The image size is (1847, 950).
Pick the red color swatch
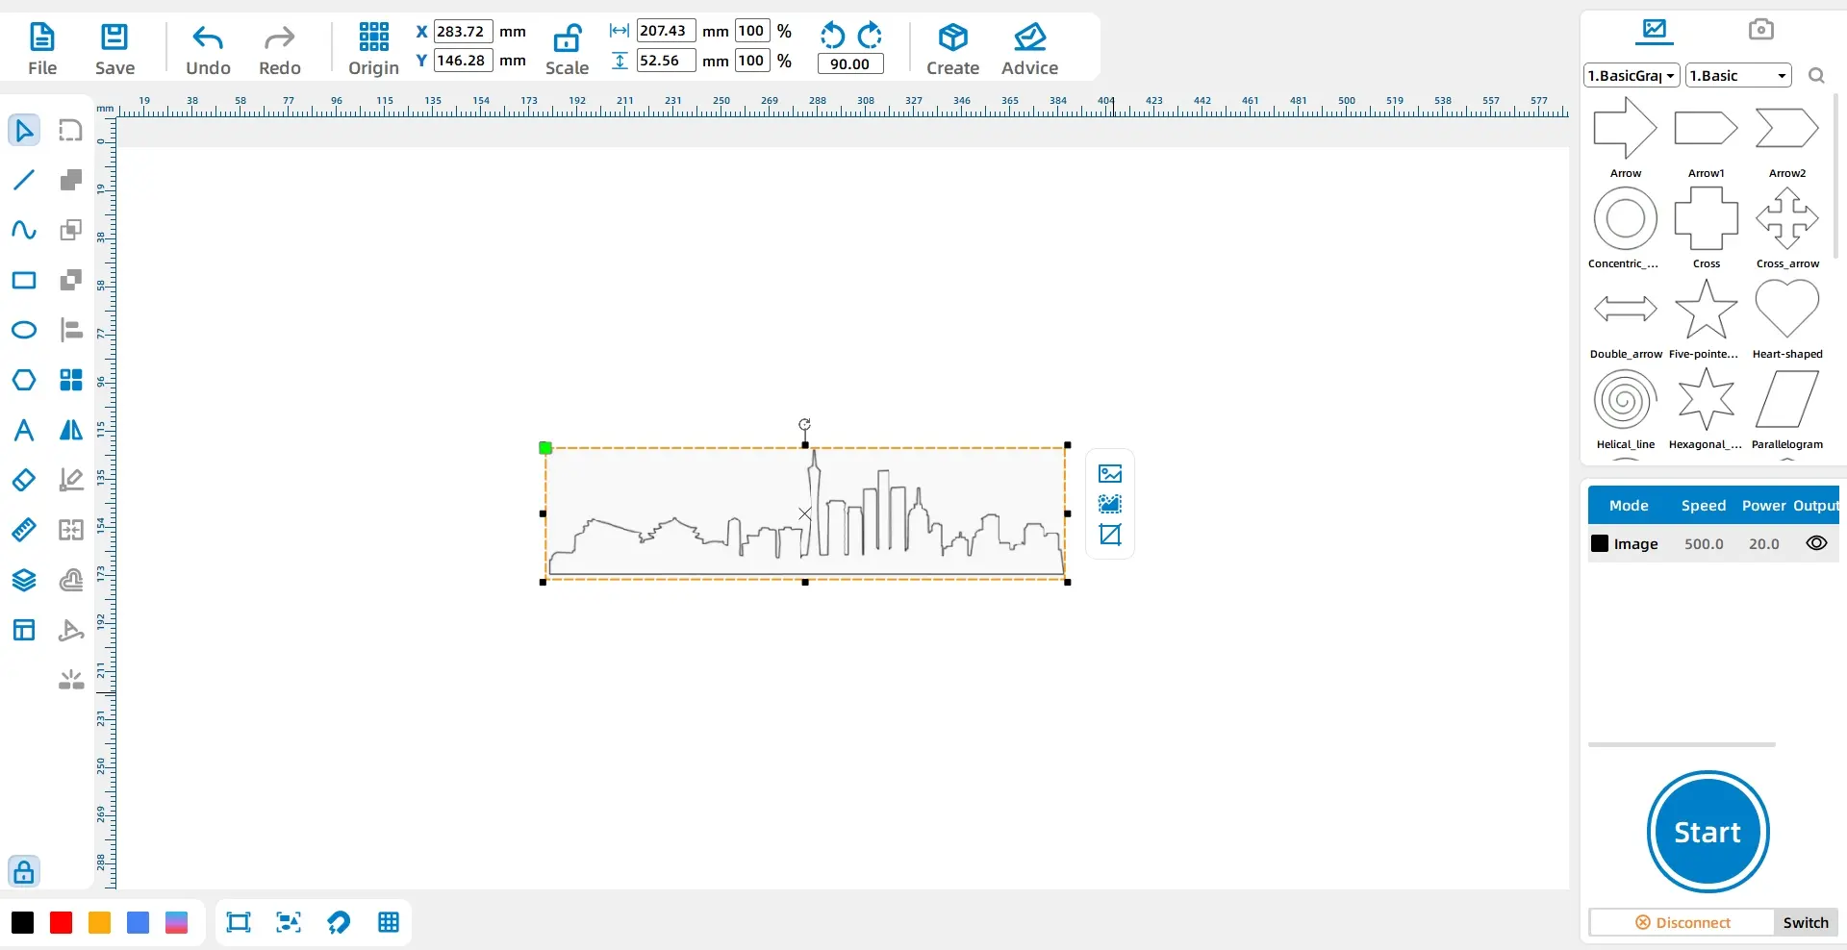62,923
